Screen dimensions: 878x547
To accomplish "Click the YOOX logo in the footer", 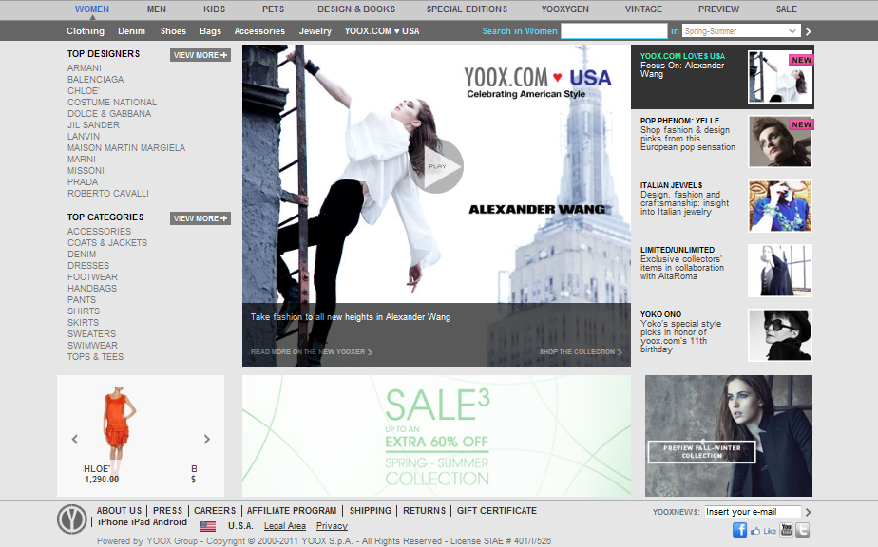I will click(72, 518).
